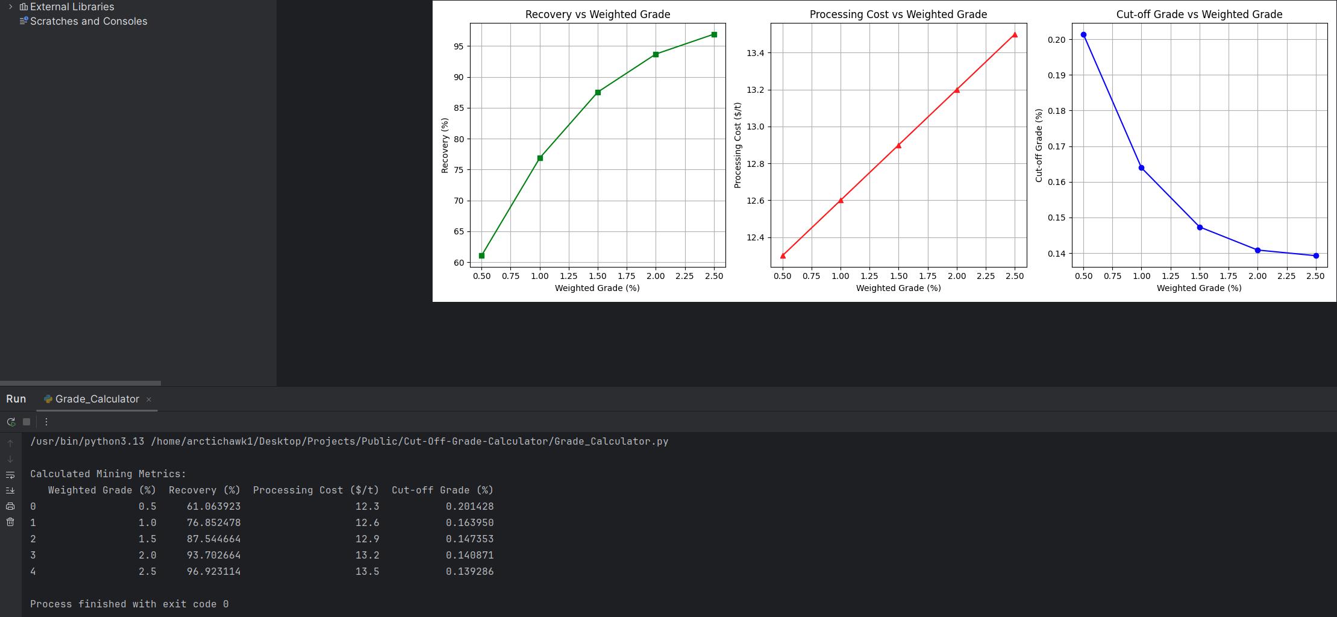This screenshot has height=617, width=1337.
Task: Click the Cut-off Grade vs Weighted Grade chart
Action: tap(1199, 145)
